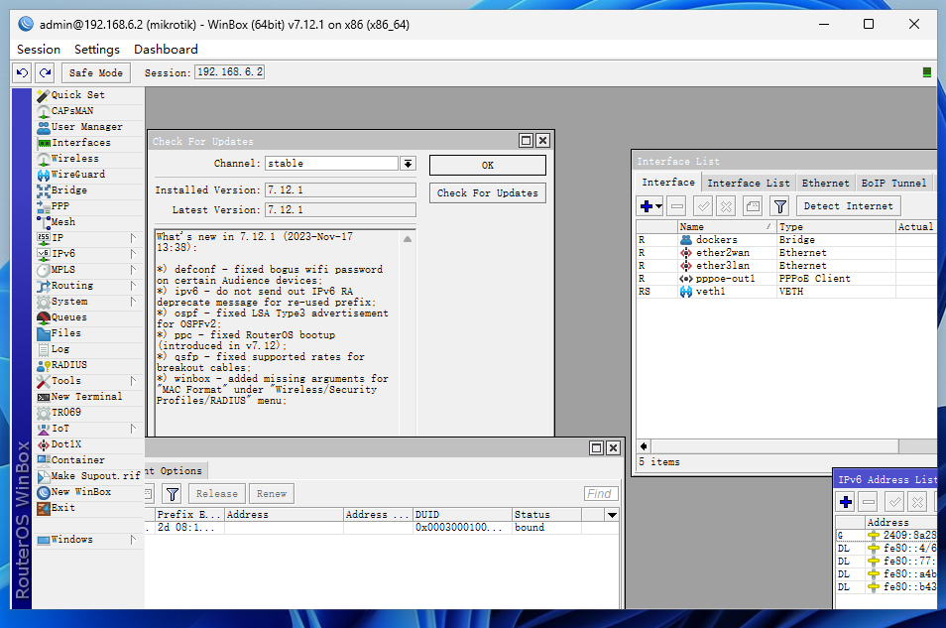
Task: Click the Interface List horizontal scrollbar
Action: pyautogui.click(x=774, y=446)
